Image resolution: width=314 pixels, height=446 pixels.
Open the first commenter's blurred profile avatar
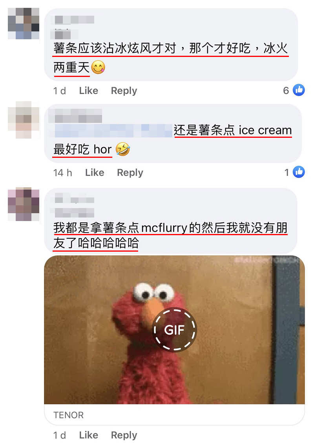tap(24, 24)
